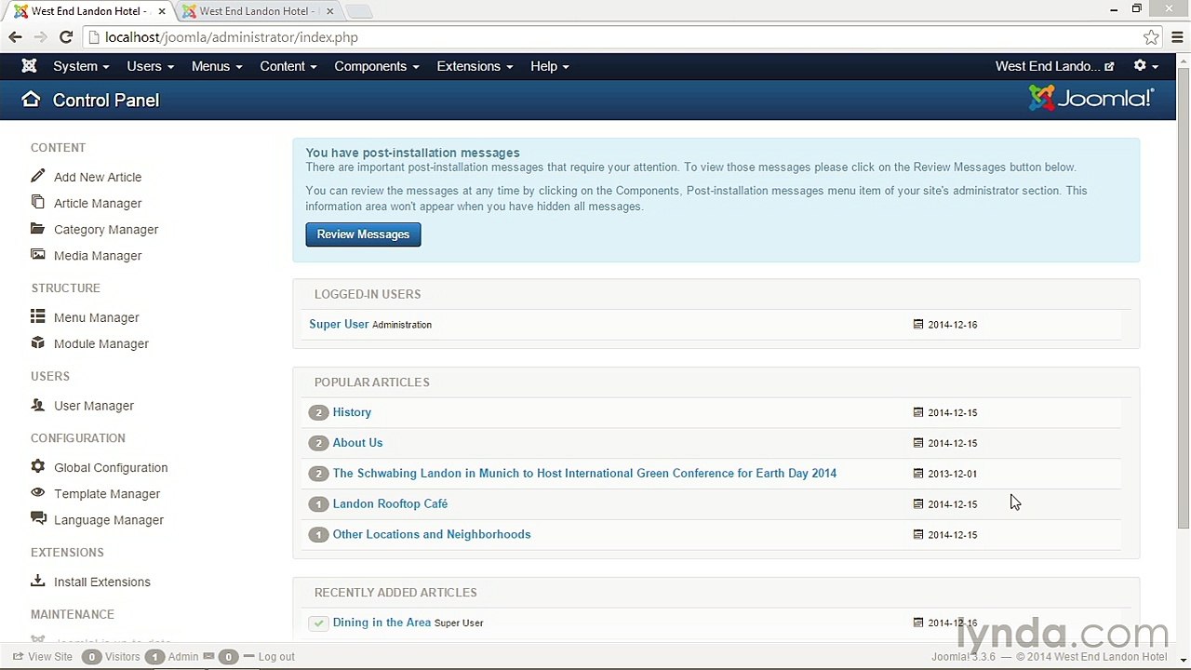Click the hit count badge beside About Us
Image resolution: width=1191 pixels, height=670 pixels.
click(x=318, y=443)
